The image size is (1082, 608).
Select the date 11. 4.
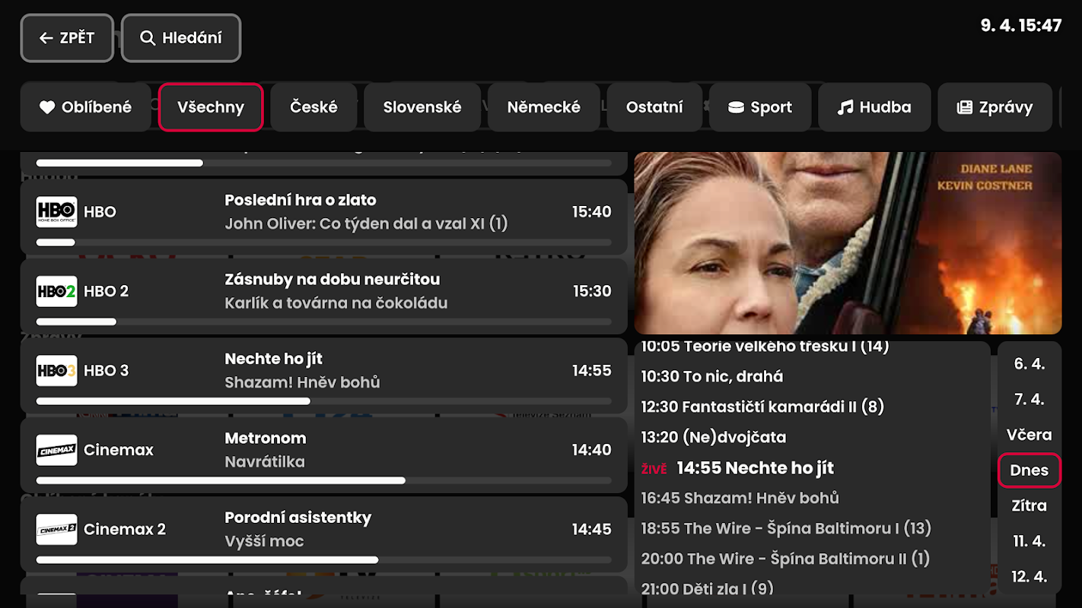[1029, 541]
